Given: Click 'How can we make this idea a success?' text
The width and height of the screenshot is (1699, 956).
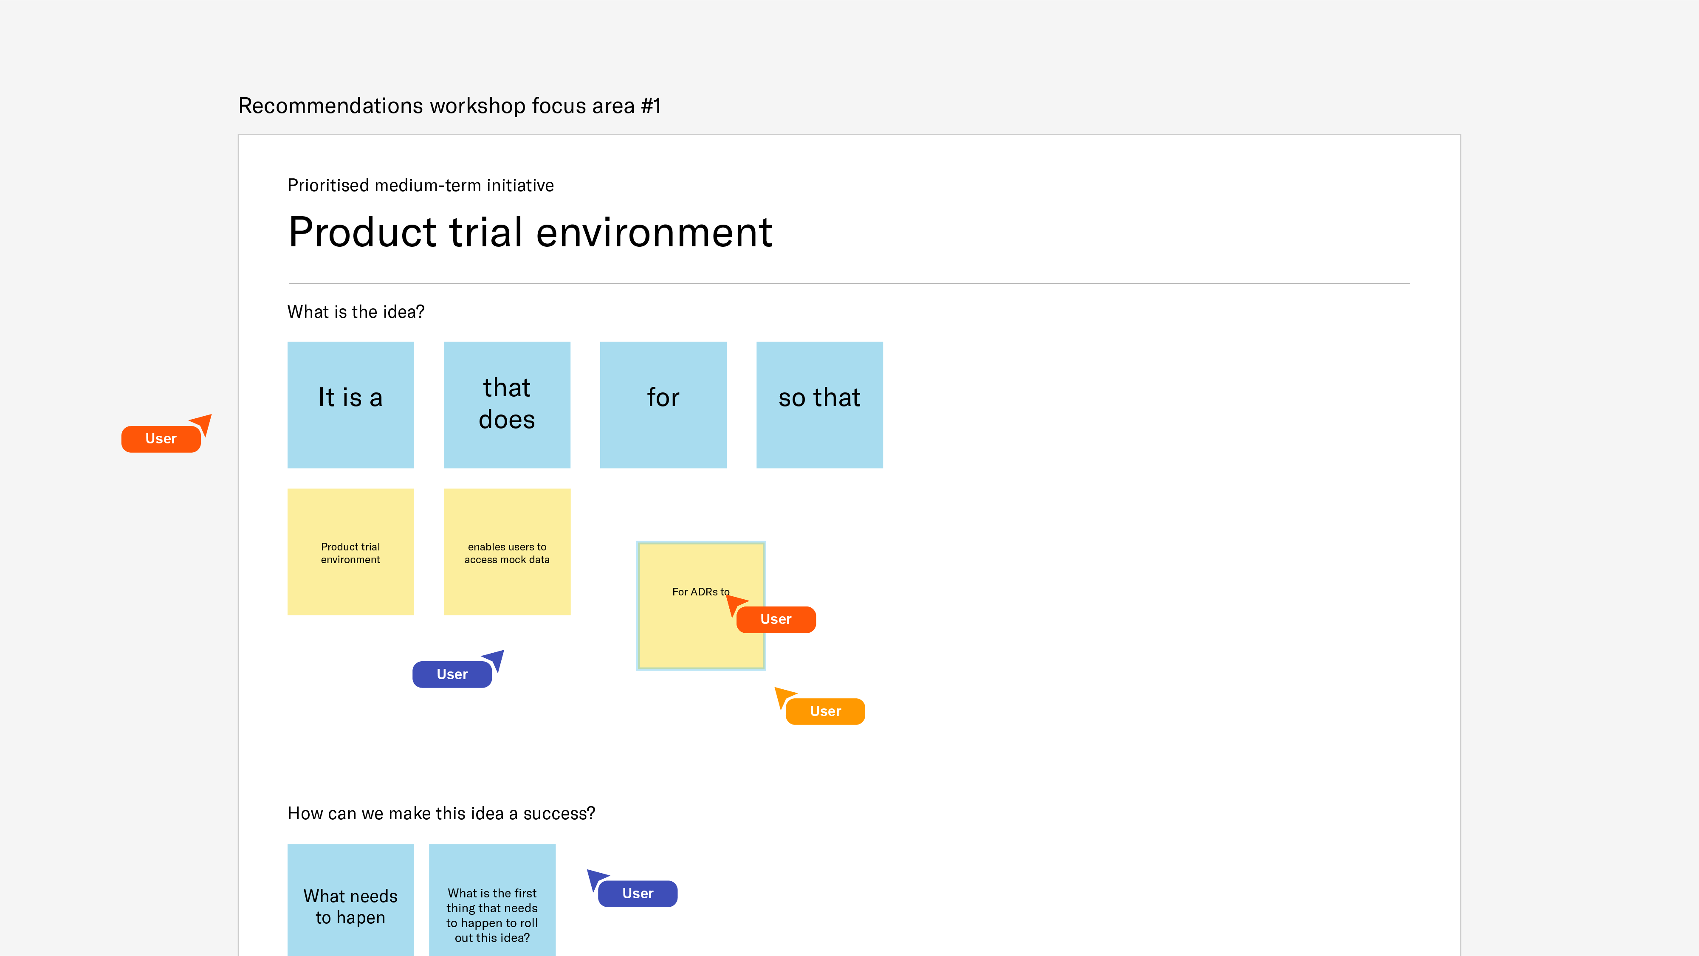Looking at the screenshot, I should [440, 814].
